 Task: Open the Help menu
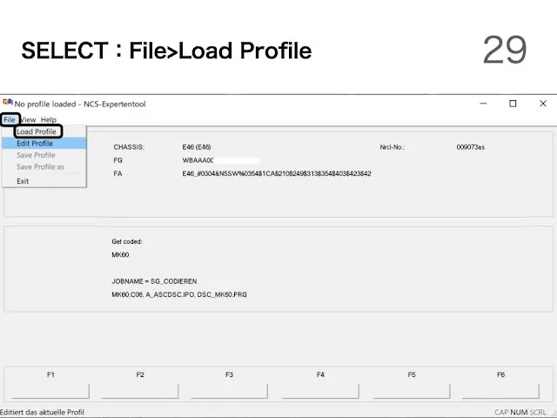pyautogui.click(x=49, y=120)
